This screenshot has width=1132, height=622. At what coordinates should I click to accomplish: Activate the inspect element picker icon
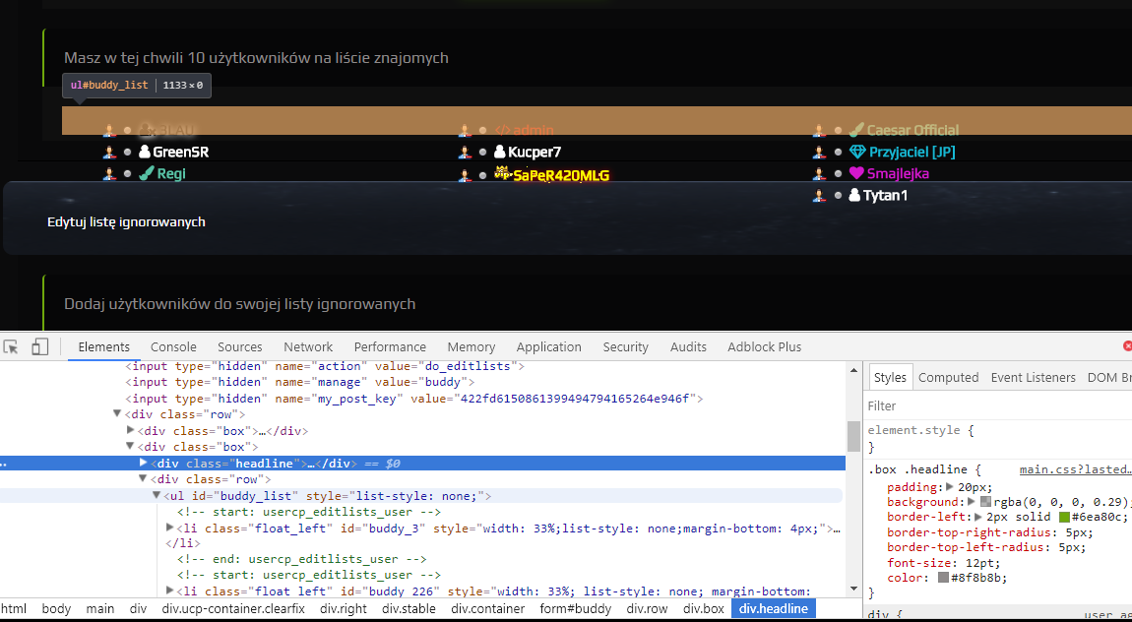11,347
